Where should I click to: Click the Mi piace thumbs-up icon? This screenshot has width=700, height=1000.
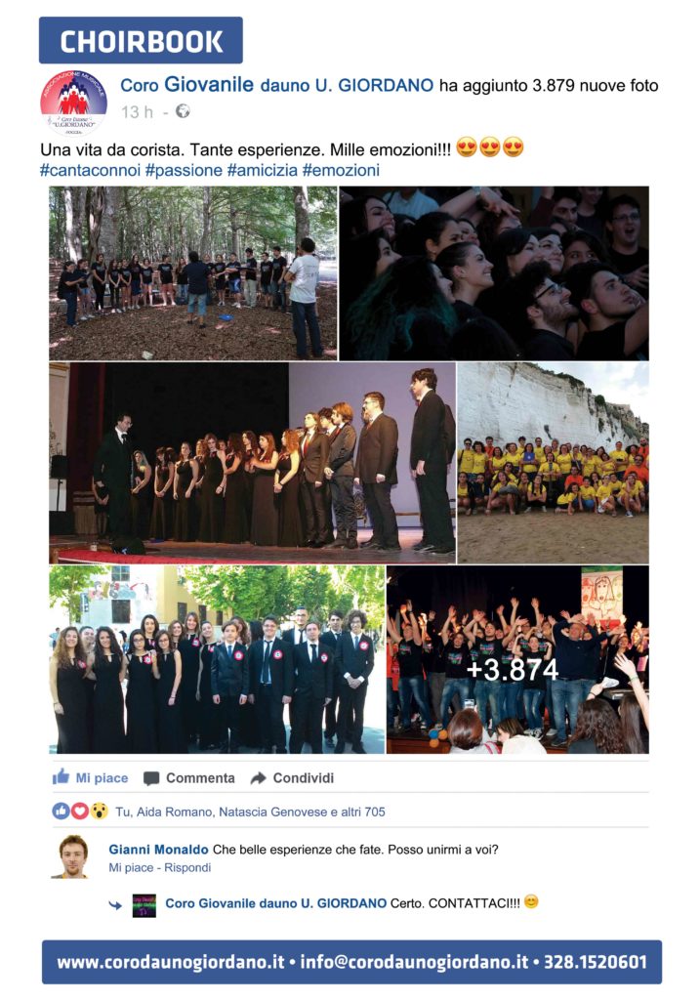tap(61, 776)
